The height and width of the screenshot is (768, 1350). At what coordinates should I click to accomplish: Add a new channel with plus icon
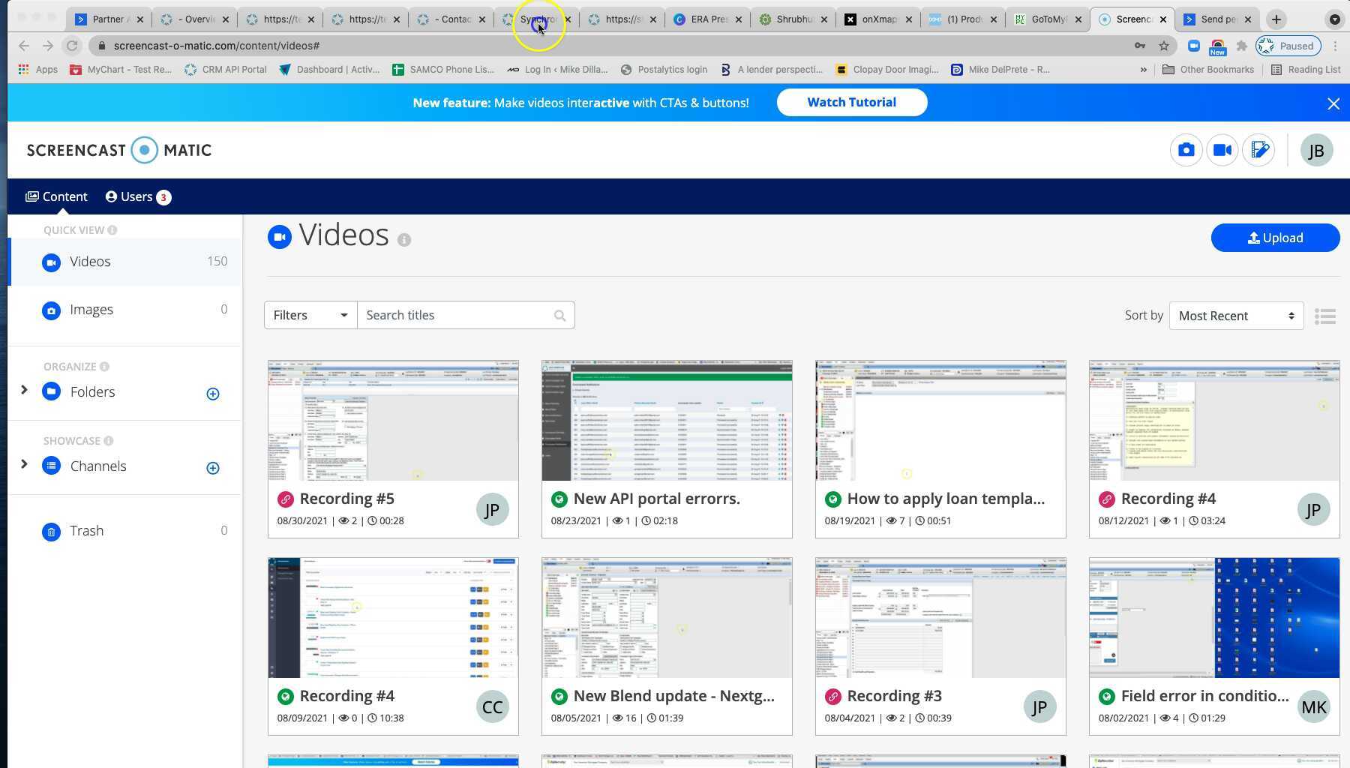(x=213, y=468)
